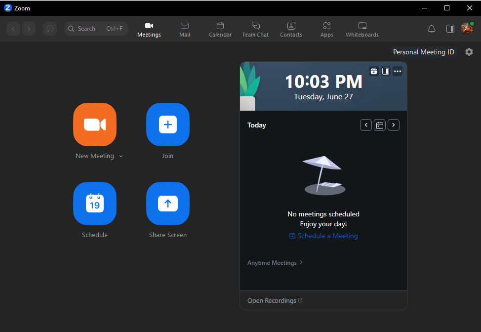Go to next day in Today panel
The image size is (481, 332).
(393, 125)
